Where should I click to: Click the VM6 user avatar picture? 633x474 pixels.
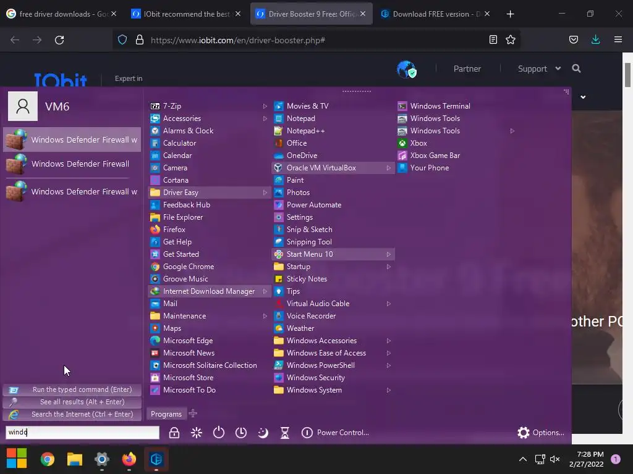23,106
